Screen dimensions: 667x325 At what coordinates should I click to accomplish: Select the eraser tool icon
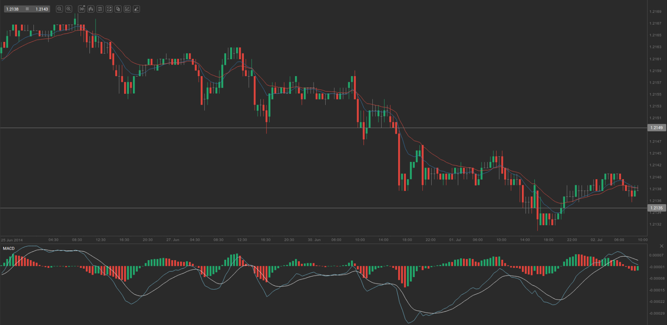point(137,9)
